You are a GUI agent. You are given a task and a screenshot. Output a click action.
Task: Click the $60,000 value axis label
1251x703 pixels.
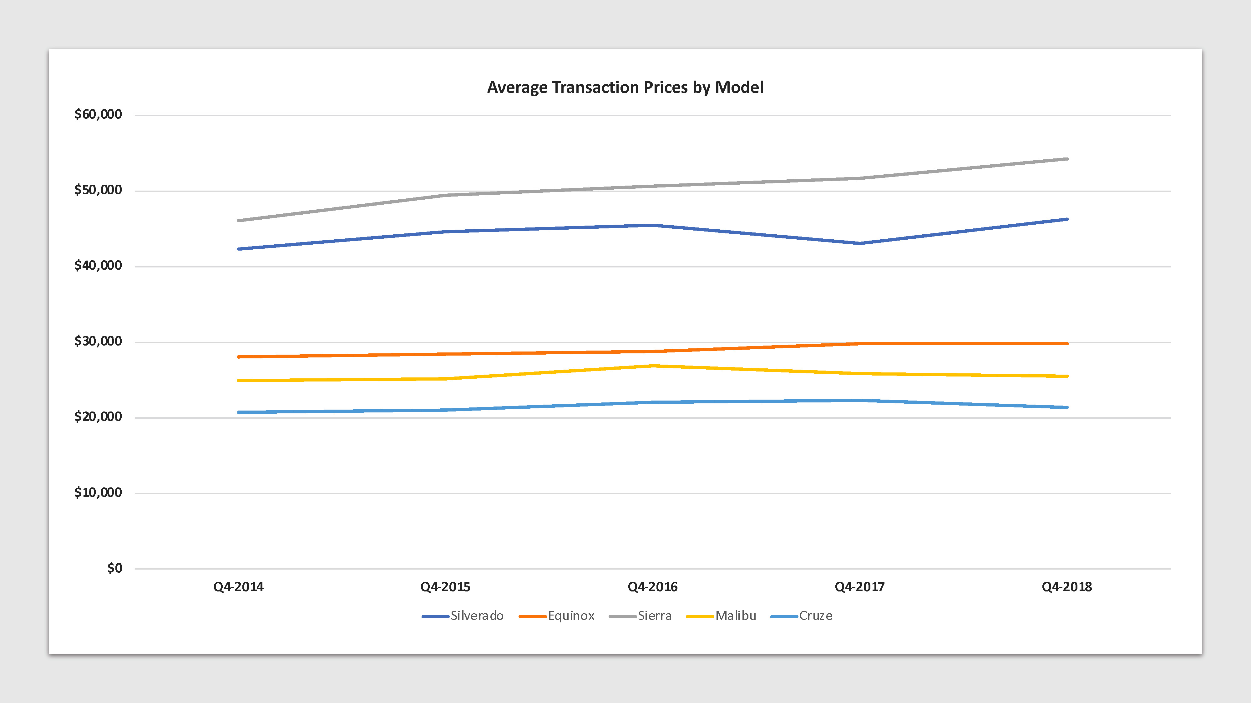tap(98, 114)
